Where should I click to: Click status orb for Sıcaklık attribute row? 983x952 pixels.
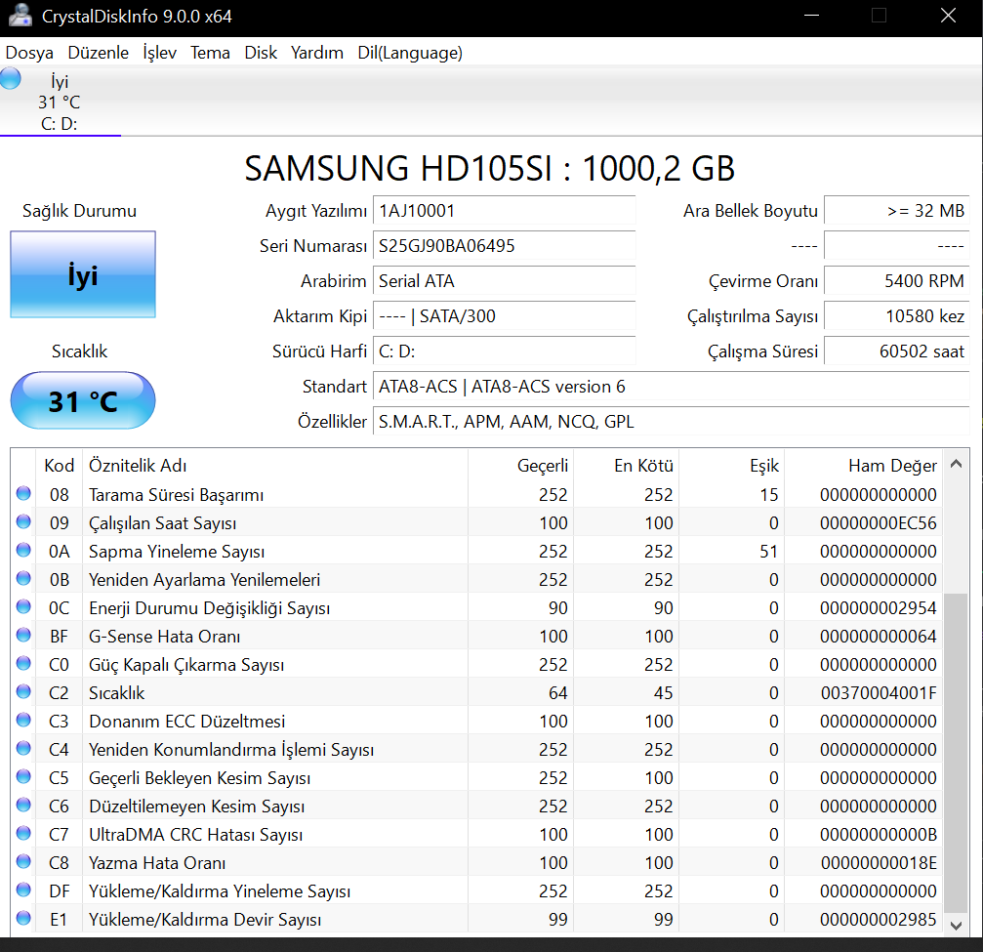(x=23, y=692)
